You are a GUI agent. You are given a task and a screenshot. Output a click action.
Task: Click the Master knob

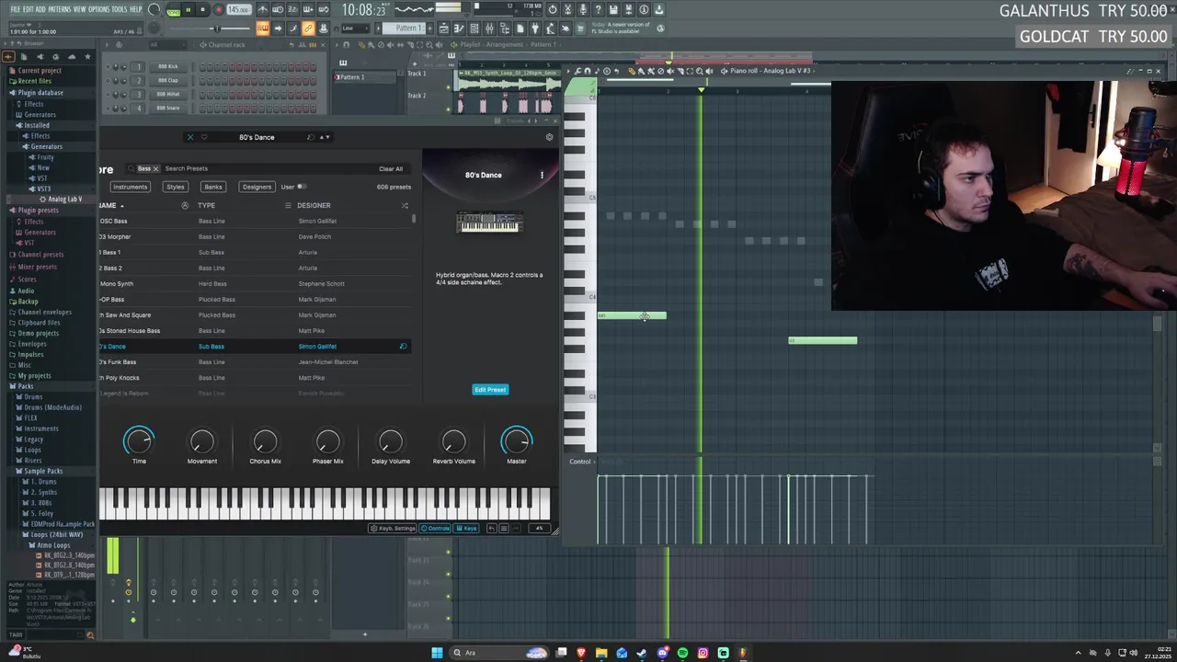point(516,441)
